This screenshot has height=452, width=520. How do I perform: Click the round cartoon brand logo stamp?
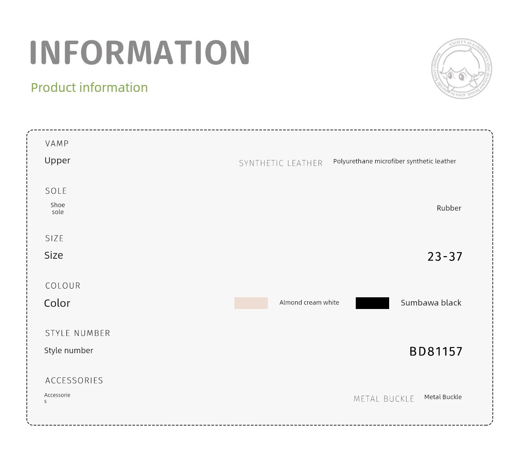461,68
